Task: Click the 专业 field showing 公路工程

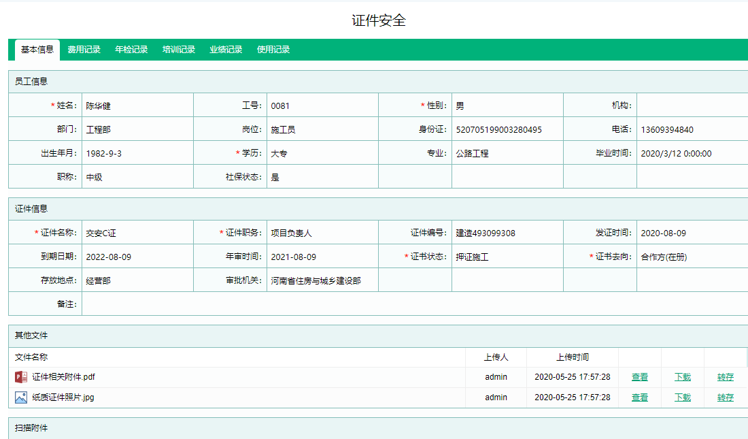Action: (x=507, y=153)
